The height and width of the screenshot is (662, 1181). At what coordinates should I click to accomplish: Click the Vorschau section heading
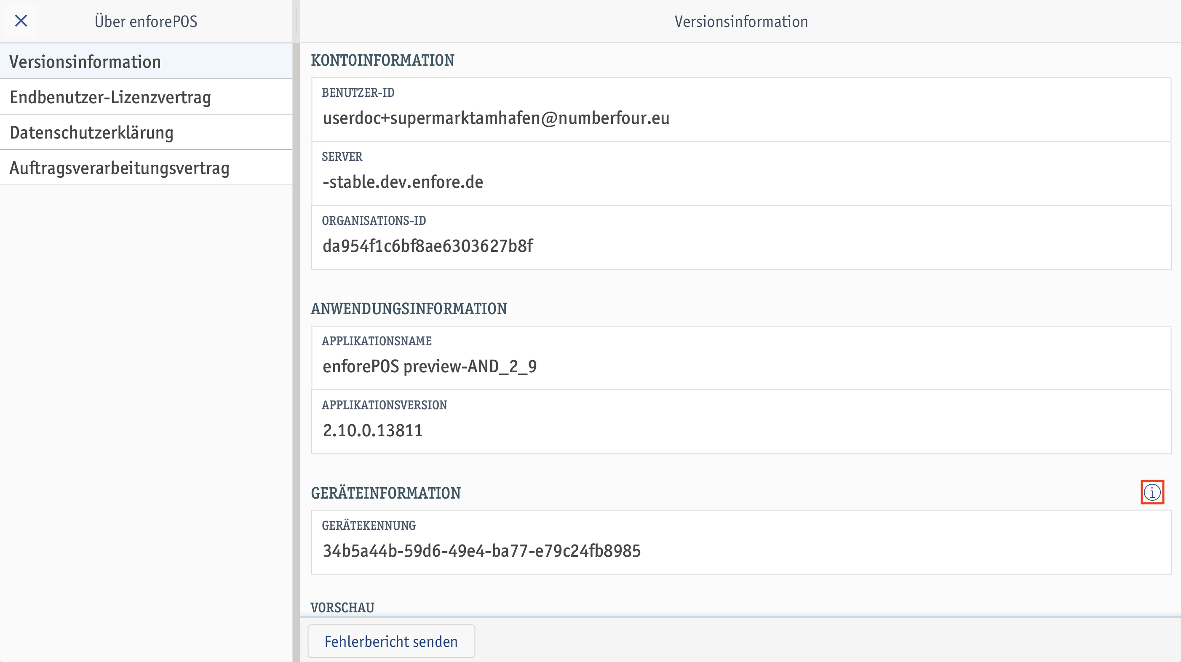tap(342, 607)
